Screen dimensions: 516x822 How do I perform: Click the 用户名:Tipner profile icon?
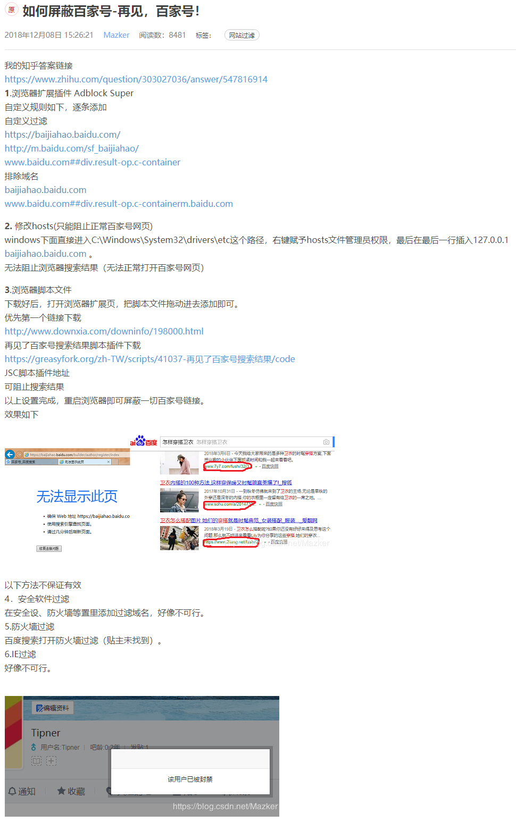click(34, 747)
